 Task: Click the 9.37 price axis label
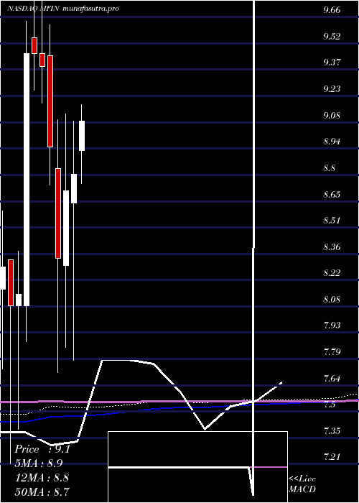332,63
